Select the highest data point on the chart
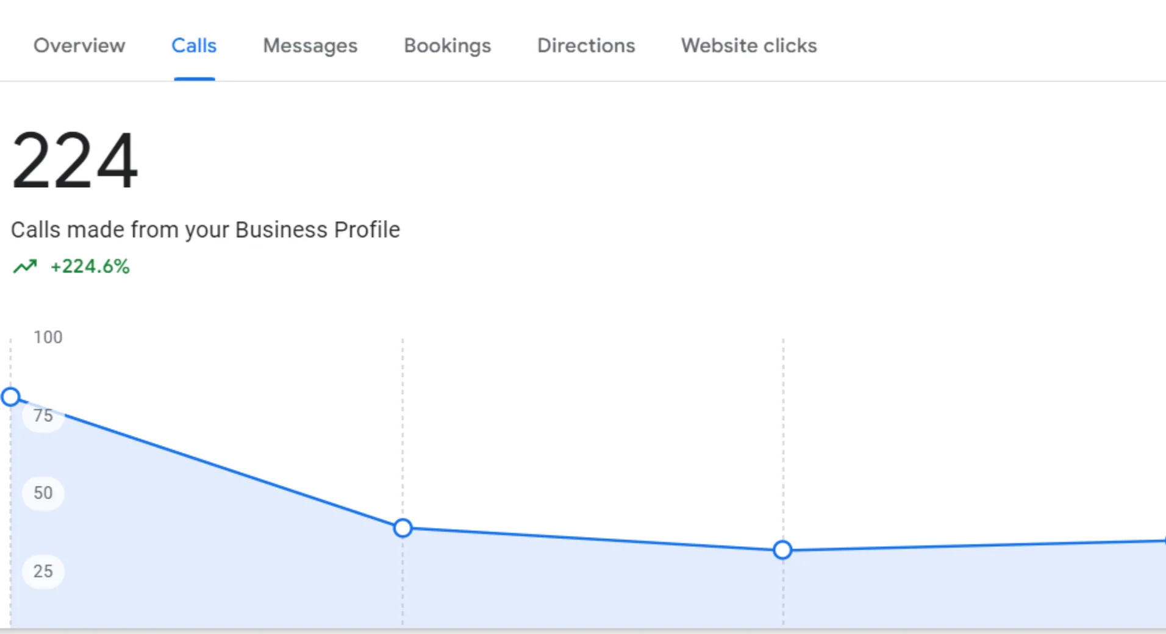Screen dimensions: 1166x634 coord(10,397)
